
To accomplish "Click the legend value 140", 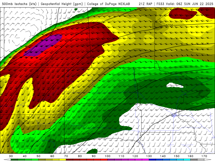I will (163, 156).
